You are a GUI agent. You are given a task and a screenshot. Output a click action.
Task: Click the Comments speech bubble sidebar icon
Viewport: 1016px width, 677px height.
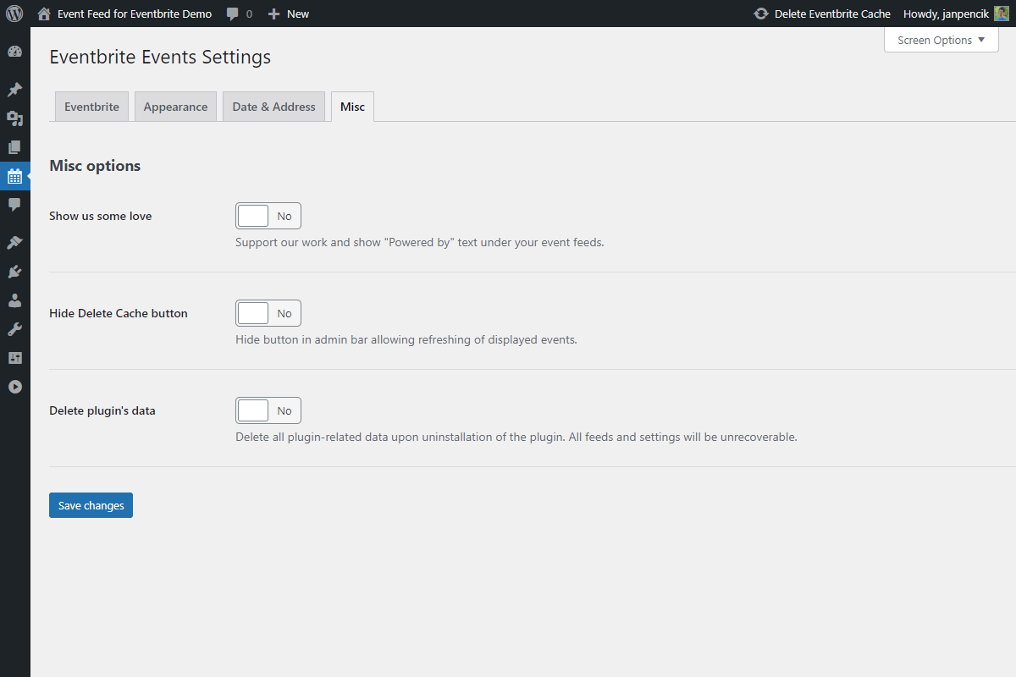(x=14, y=205)
